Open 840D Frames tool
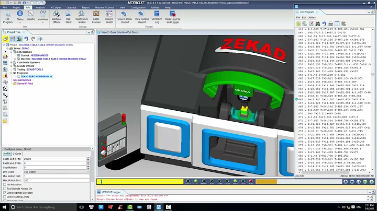This screenshot has height=211, width=377. pyautogui.click(x=96, y=17)
